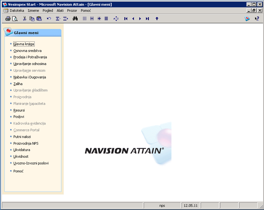The image size is (264, 210).
Task: Click grayed Kadrovska evidencija entry
Action: click(29, 123)
